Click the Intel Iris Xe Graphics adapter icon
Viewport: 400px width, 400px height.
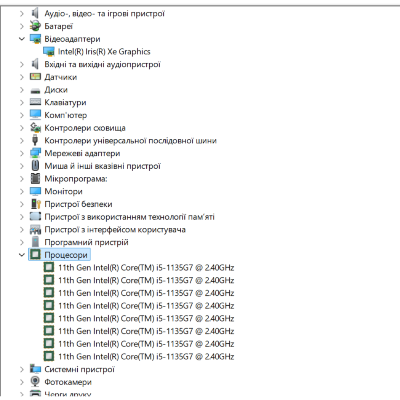pos(48,52)
